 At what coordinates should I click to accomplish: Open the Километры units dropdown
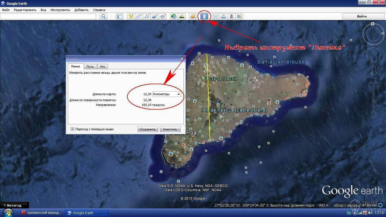(167, 94)
